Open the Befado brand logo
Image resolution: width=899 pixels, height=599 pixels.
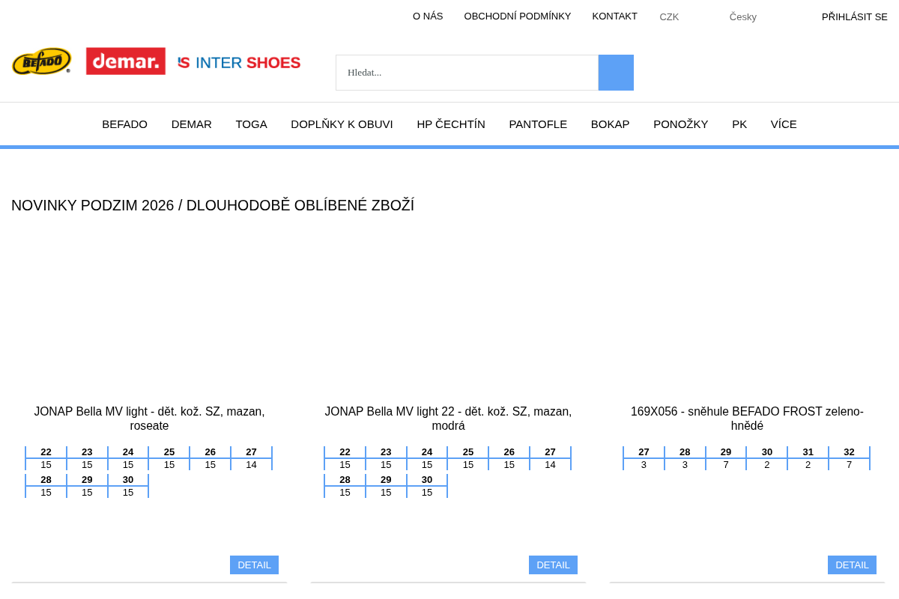[x=42, y=61]
